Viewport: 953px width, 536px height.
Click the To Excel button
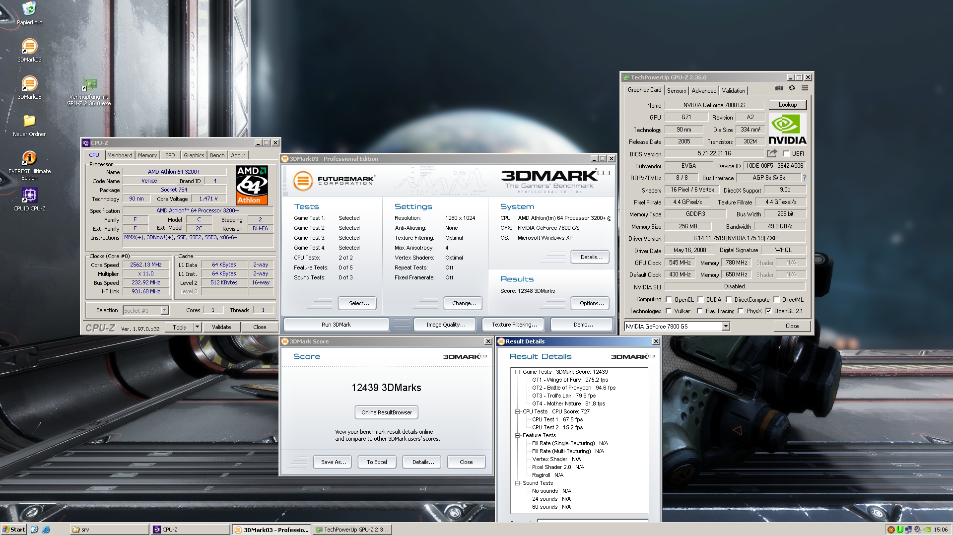tap(377, 462)
